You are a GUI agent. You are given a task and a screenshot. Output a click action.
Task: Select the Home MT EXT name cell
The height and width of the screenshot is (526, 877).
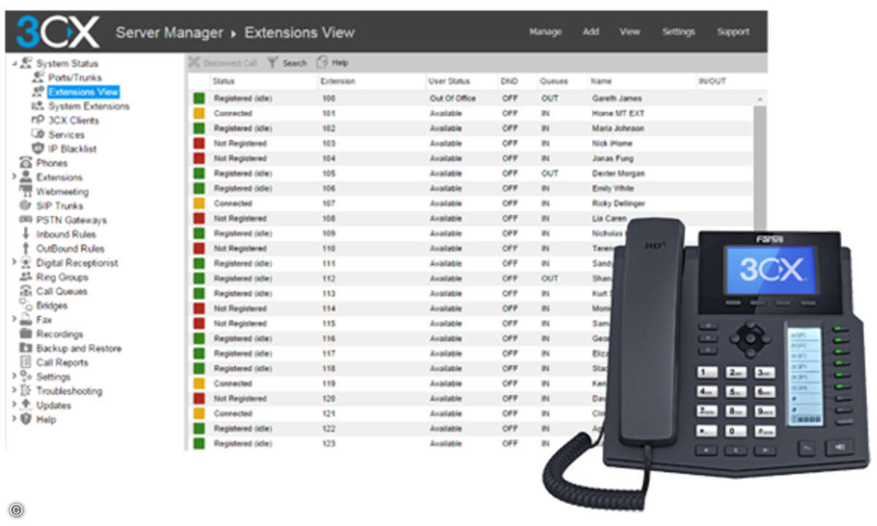(618, 113)
